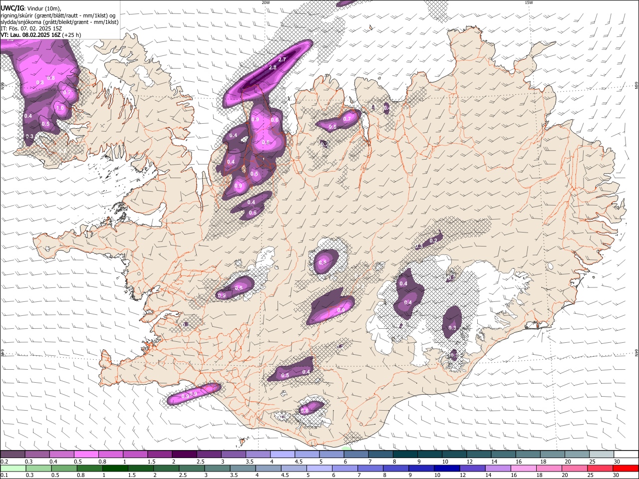Click the white top-row swatch labeled 30
The height and width of the screenshot is (479, 639).
point(626,455)
